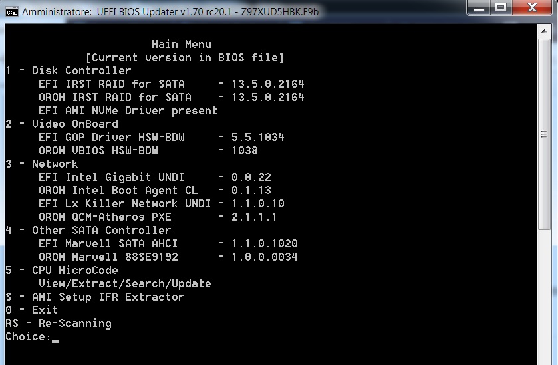Click 'EFI AMI NVMe Driver present' line
Screen dimensions: 558x365
pos(128,110)
